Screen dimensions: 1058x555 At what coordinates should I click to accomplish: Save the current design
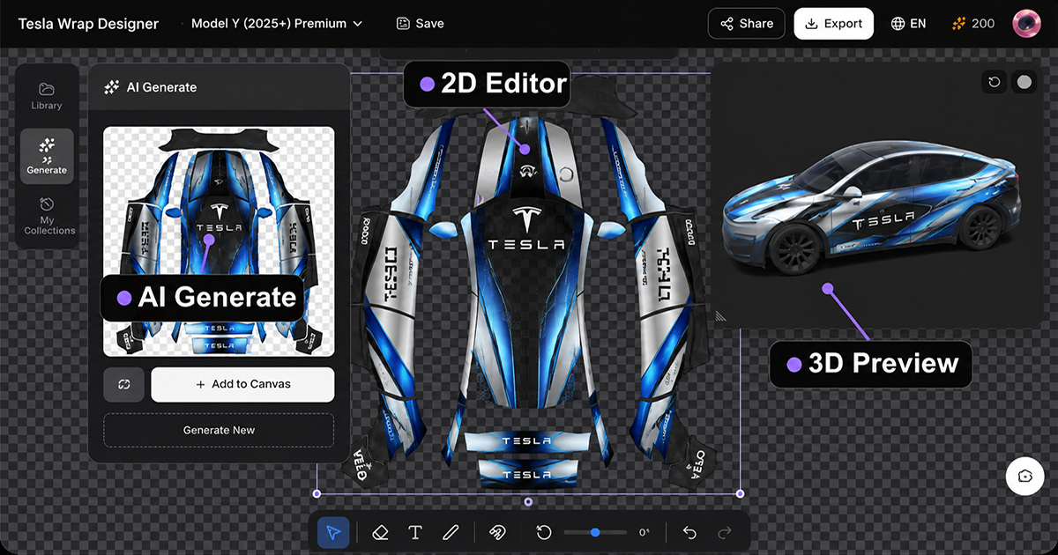420,24
